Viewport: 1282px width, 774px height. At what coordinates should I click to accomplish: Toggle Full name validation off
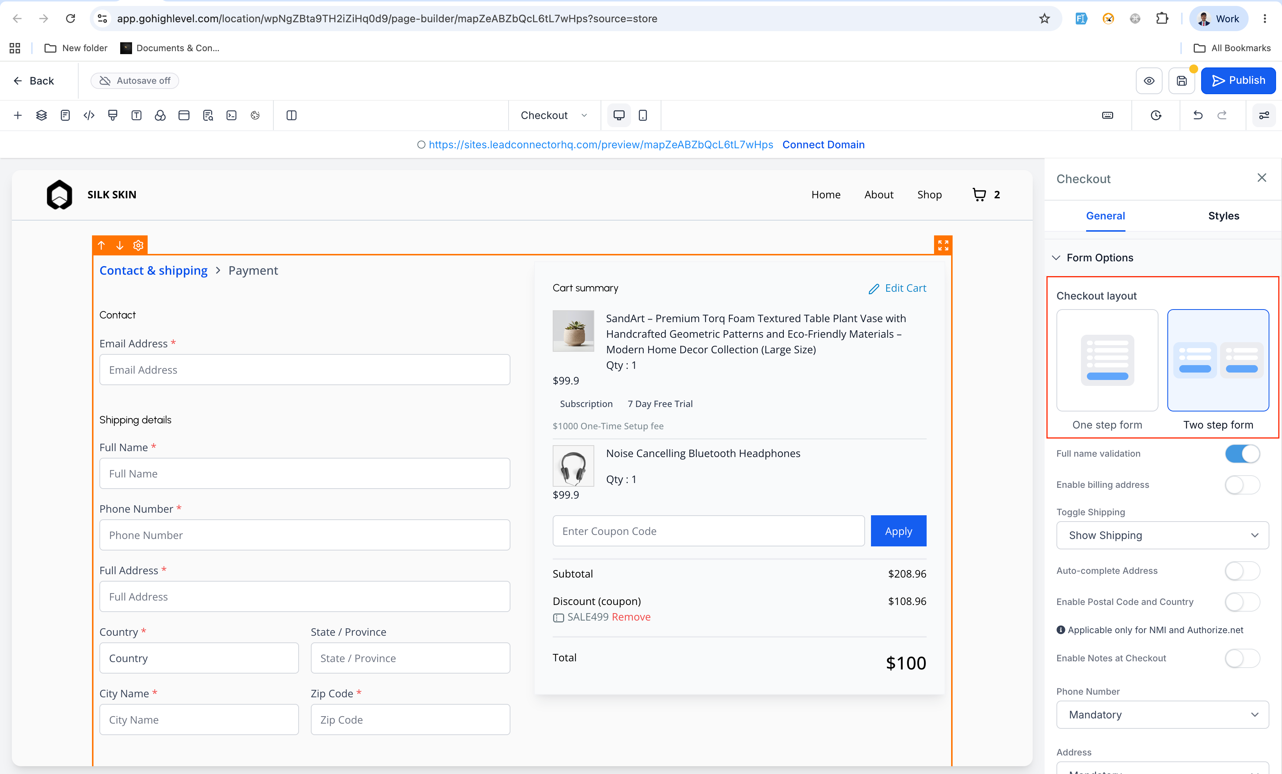pyautogui.click(x=1242, y=454)
